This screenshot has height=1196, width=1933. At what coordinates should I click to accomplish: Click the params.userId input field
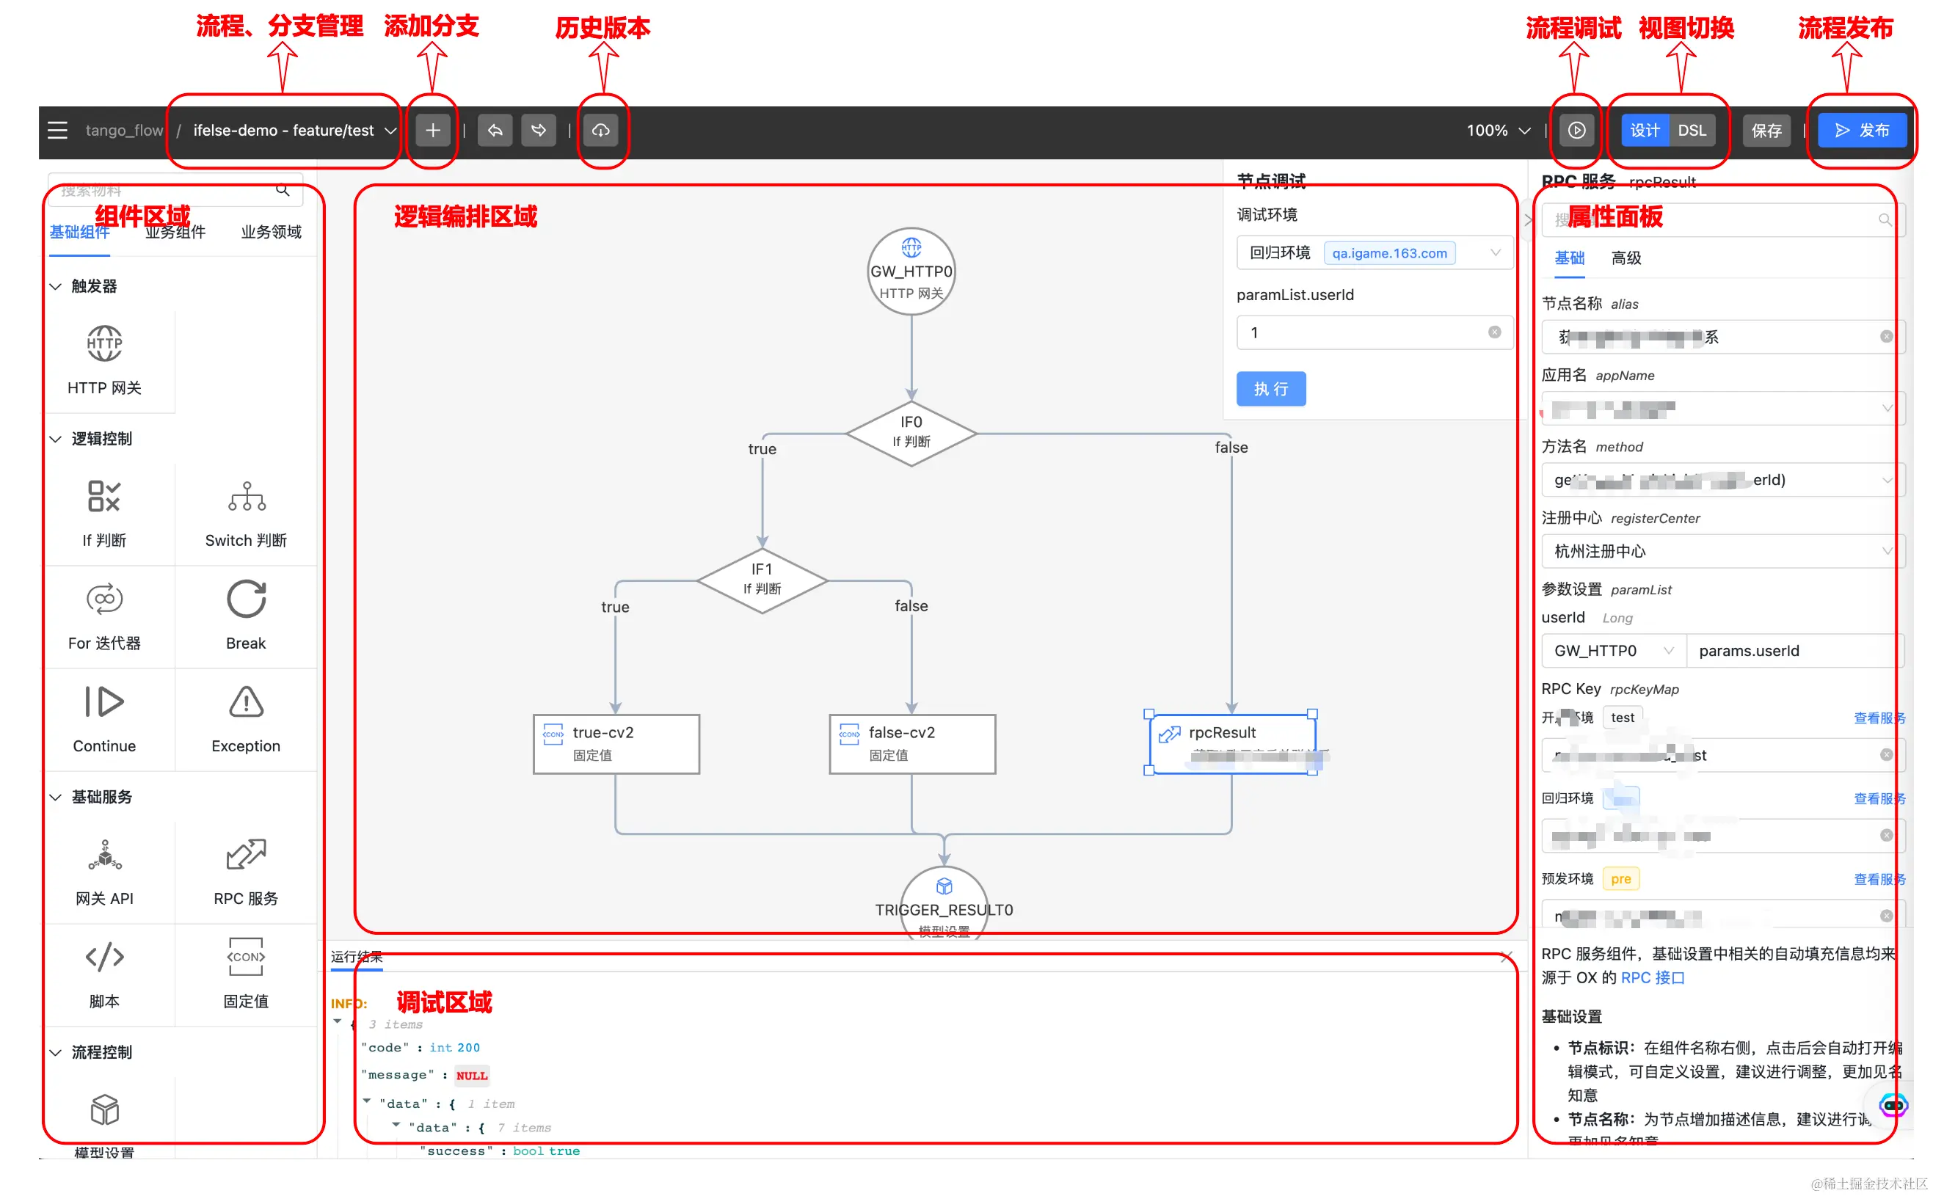[x=1794, y=650]
